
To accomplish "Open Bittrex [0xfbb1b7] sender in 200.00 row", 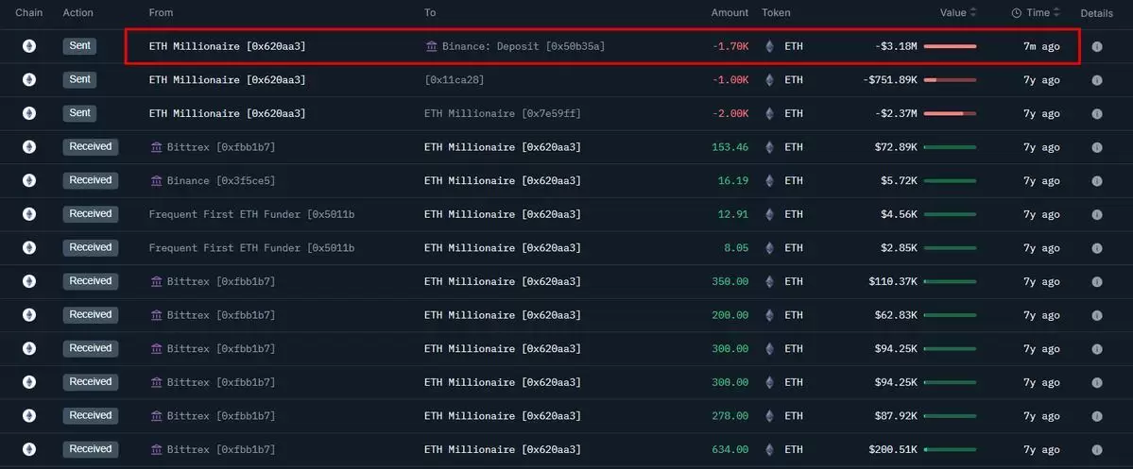I will click(221, 315).
